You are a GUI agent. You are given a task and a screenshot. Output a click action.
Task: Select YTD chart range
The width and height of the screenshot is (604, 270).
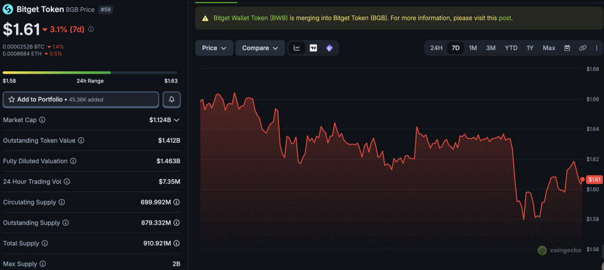coord(511,48)
